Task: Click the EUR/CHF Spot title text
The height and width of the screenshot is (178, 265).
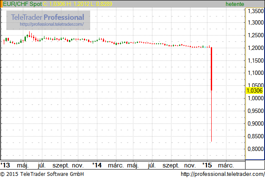Action: (x=22, y=4)
